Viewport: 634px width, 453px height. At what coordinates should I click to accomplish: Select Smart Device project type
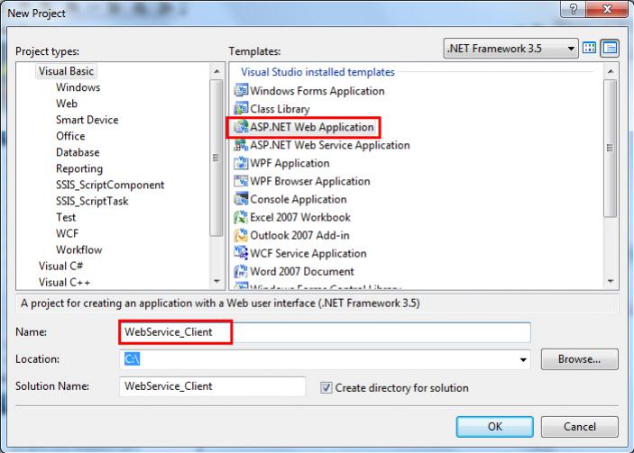[87, 120]
